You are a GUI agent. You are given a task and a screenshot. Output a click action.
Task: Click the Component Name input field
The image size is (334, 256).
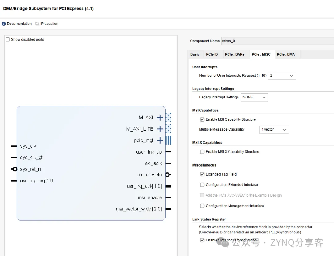(x=277, y=41)
